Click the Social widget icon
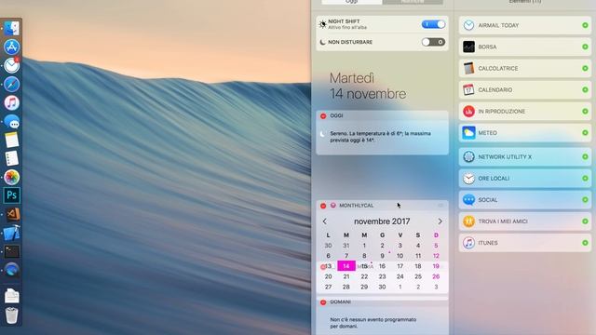 pyautogui.click(x=468, y=200)
